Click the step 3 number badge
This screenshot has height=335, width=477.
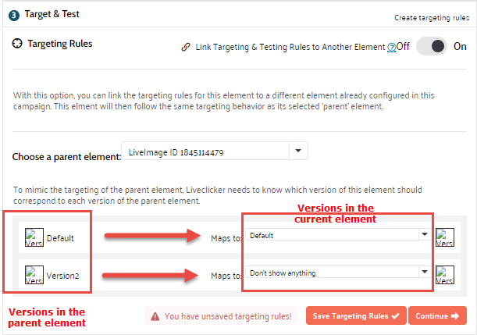15,14
